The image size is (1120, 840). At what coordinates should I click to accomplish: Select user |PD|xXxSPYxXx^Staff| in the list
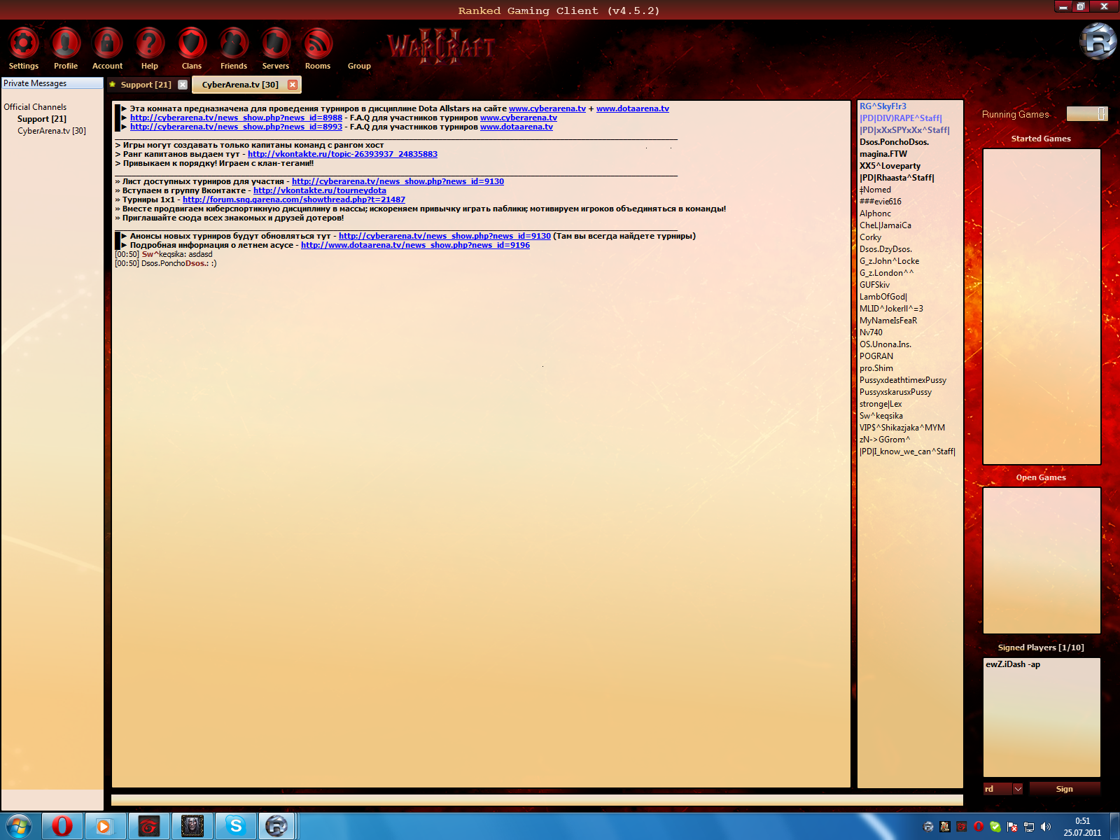click(x=904, y=130)
